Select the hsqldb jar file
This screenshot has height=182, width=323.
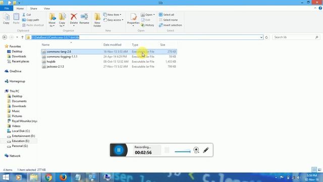(x=109, y=62)
